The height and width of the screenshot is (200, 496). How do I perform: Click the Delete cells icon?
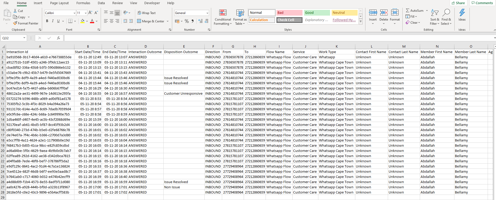[384, 12]
